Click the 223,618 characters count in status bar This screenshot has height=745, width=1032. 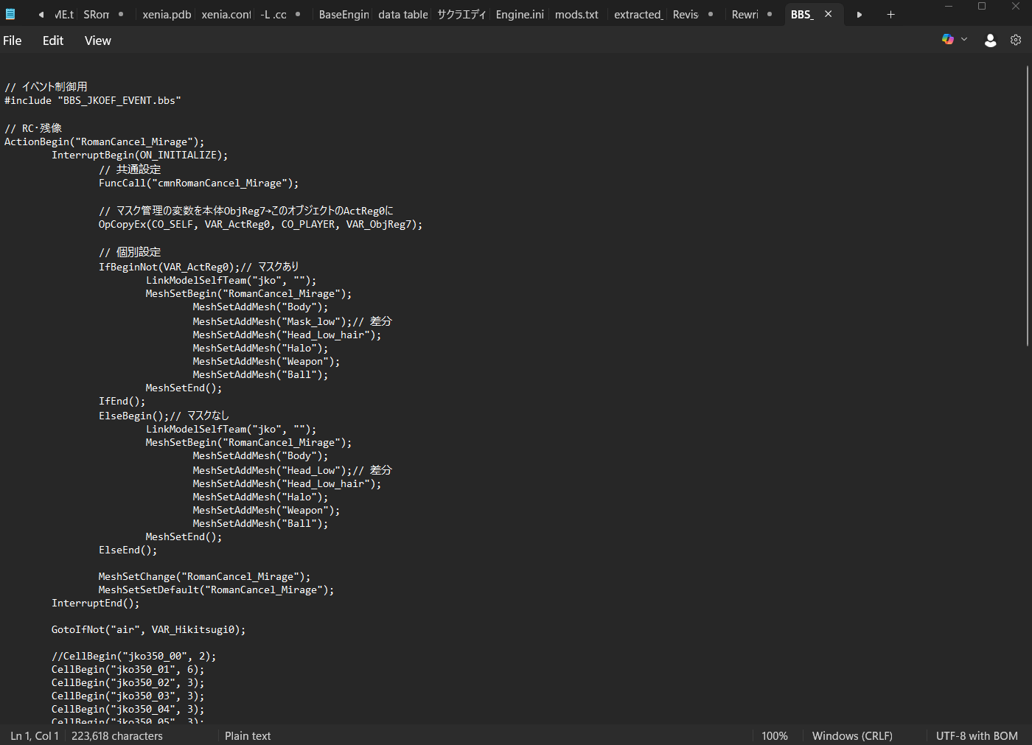pos(117,735)
